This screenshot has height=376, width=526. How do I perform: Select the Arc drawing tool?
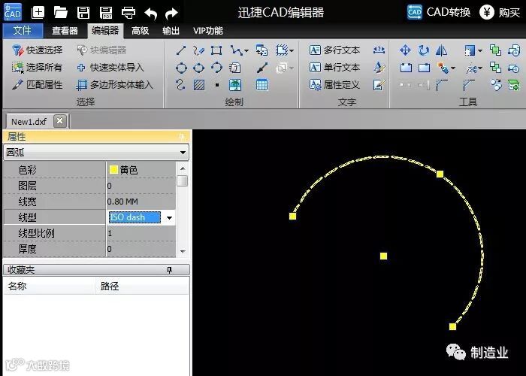coord(216,68)
